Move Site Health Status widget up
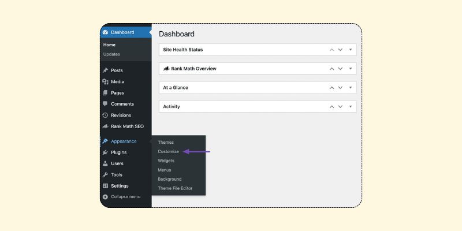The width and height of the screenshot is (462, 231). (331, 50)
